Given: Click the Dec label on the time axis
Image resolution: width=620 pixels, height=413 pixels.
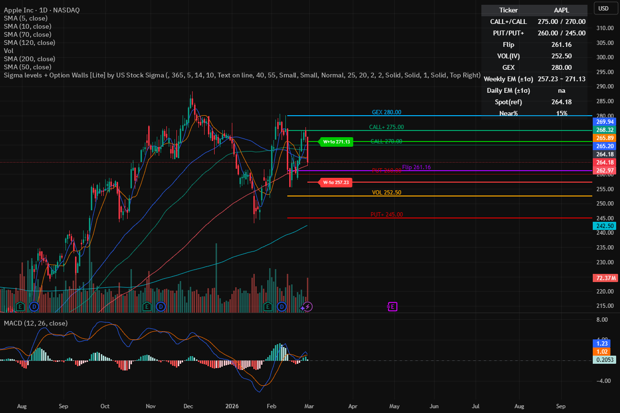Looking at the screenshot, I should click(x=188, y=406).
